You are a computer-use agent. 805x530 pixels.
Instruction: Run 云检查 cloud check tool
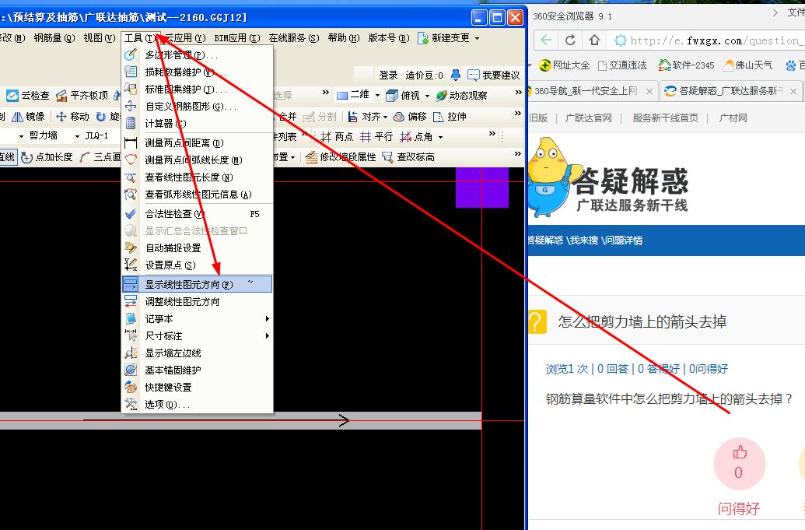pyautogui.click(x=28, y=96)
